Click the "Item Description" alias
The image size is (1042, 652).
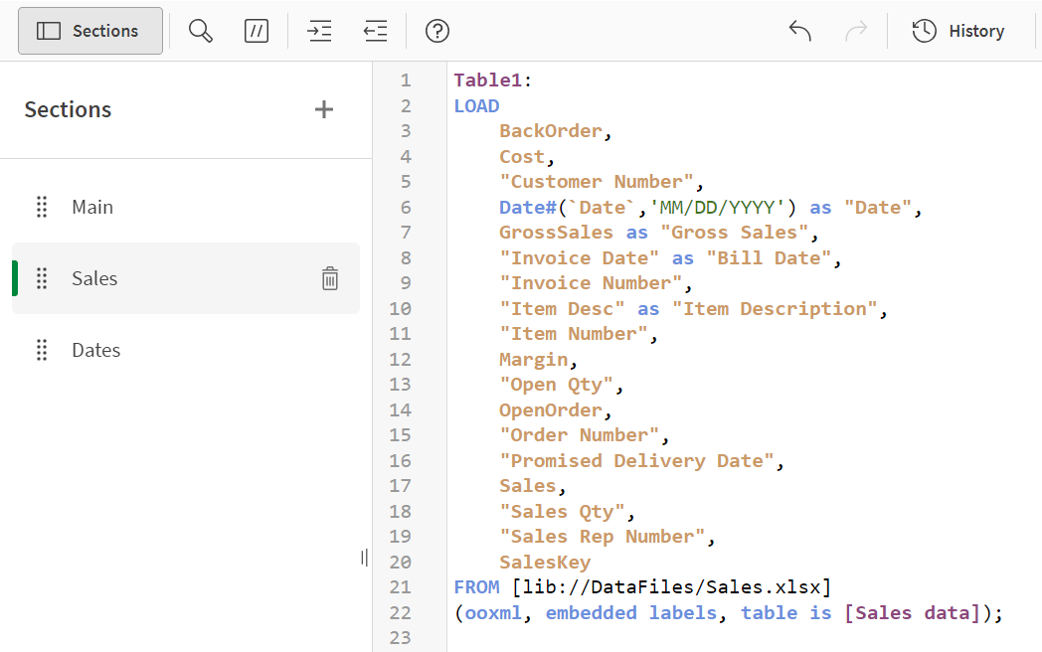tap(775, 309)
